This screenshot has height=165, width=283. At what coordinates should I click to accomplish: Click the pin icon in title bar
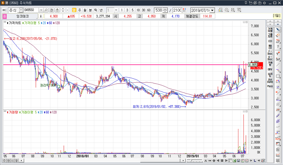(246, 3)
